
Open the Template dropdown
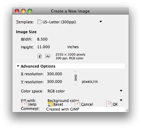pyautogui.click(x=70, y=22)
